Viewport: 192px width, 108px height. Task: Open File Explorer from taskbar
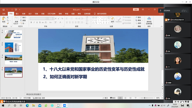33,105
